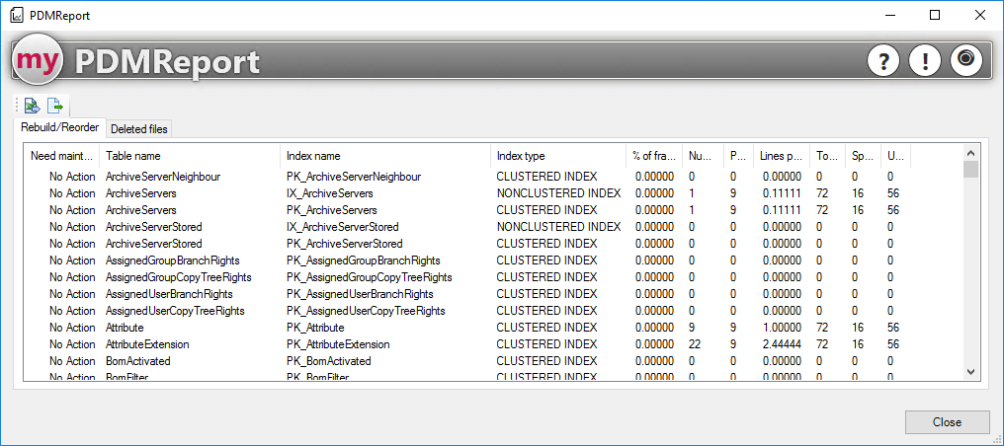Sort by the Index name column header

(313, 156)
